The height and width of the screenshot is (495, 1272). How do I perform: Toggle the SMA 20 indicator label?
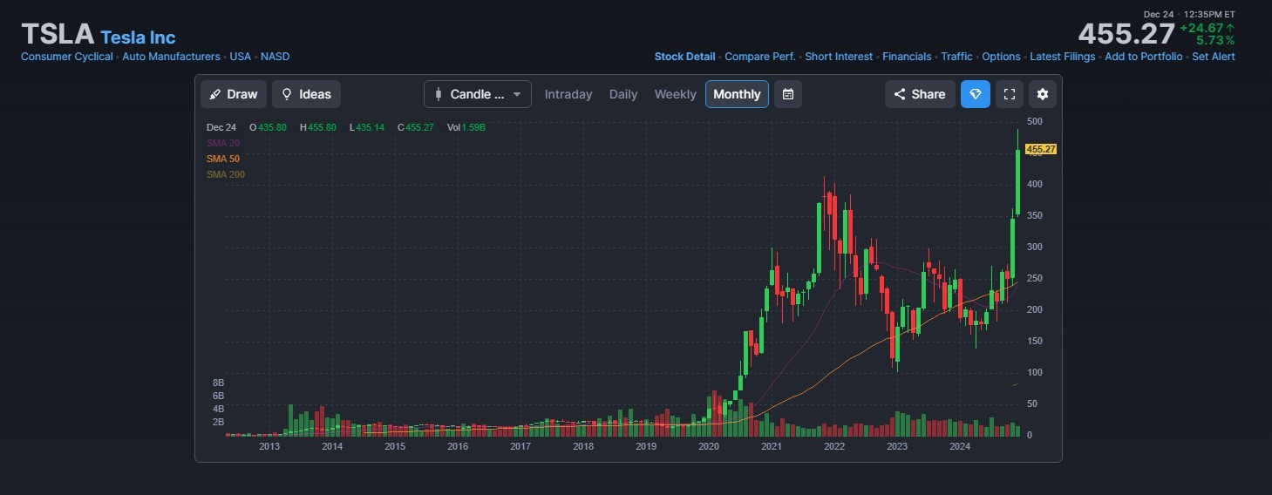[x=223, y=143]
